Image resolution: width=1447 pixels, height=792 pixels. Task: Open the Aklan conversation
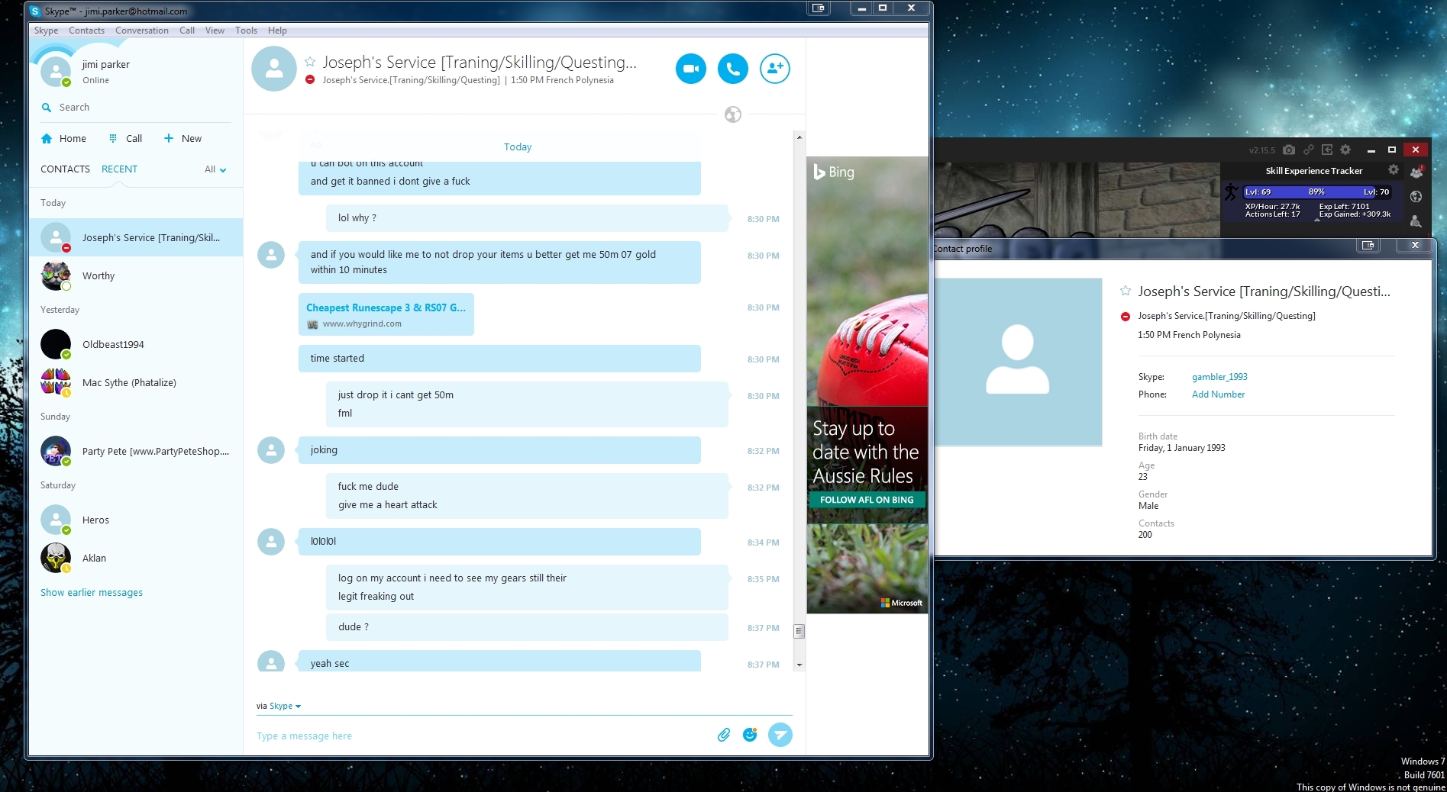(x=136, y=558)
